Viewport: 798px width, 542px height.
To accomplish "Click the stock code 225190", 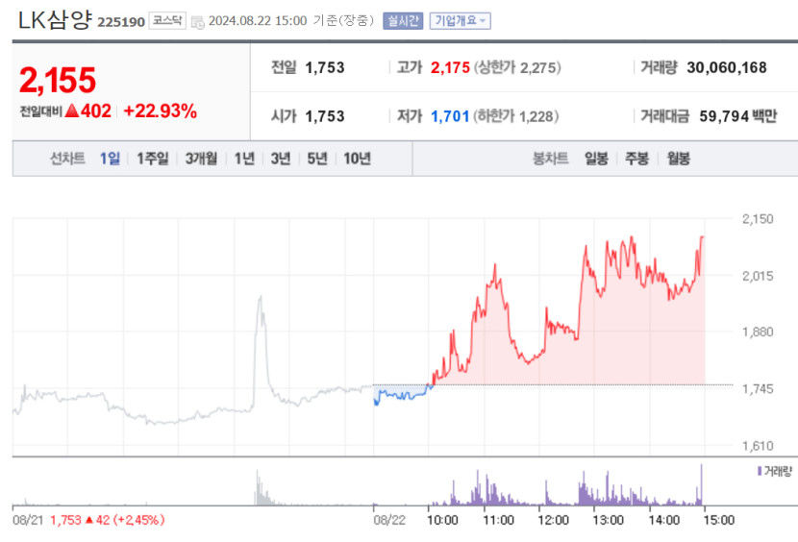I will 121,22.
